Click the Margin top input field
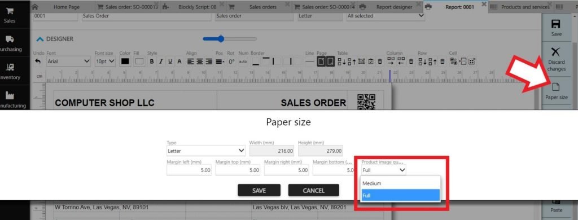This screenshot has width=578, height=220. click(238, 170)
